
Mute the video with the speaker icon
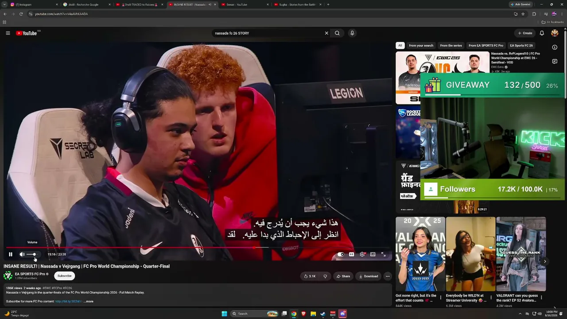[22, 254]
